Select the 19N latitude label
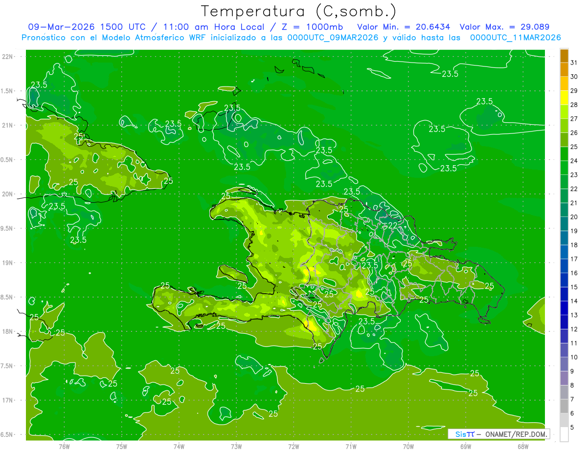 [x=8, y=263]
